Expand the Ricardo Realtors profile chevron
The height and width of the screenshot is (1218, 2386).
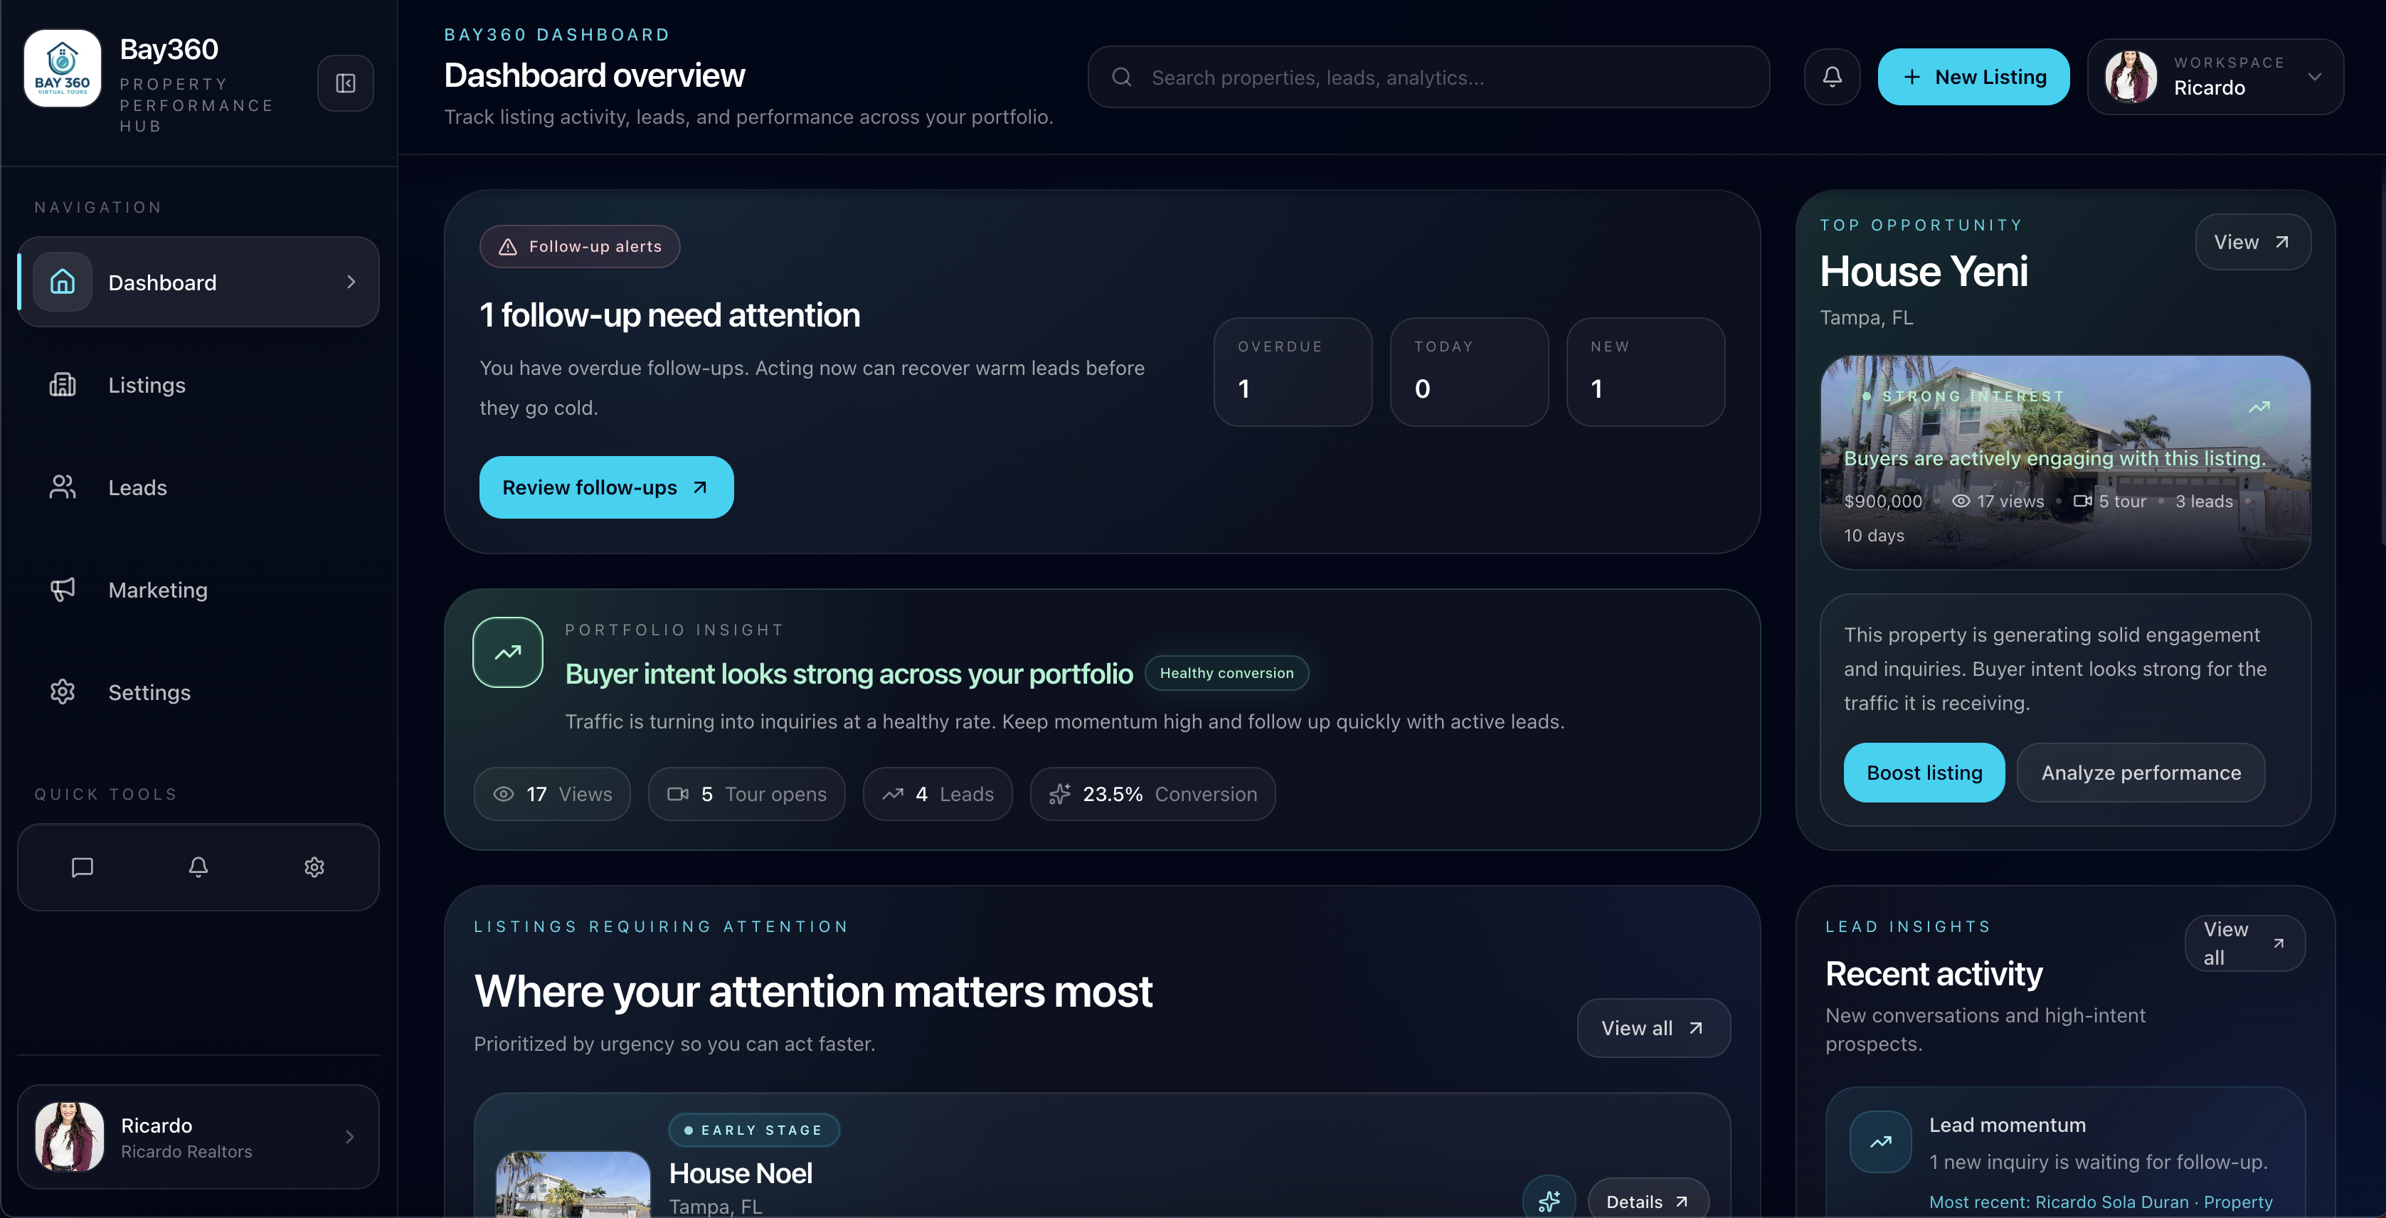tap(349, 1136)
